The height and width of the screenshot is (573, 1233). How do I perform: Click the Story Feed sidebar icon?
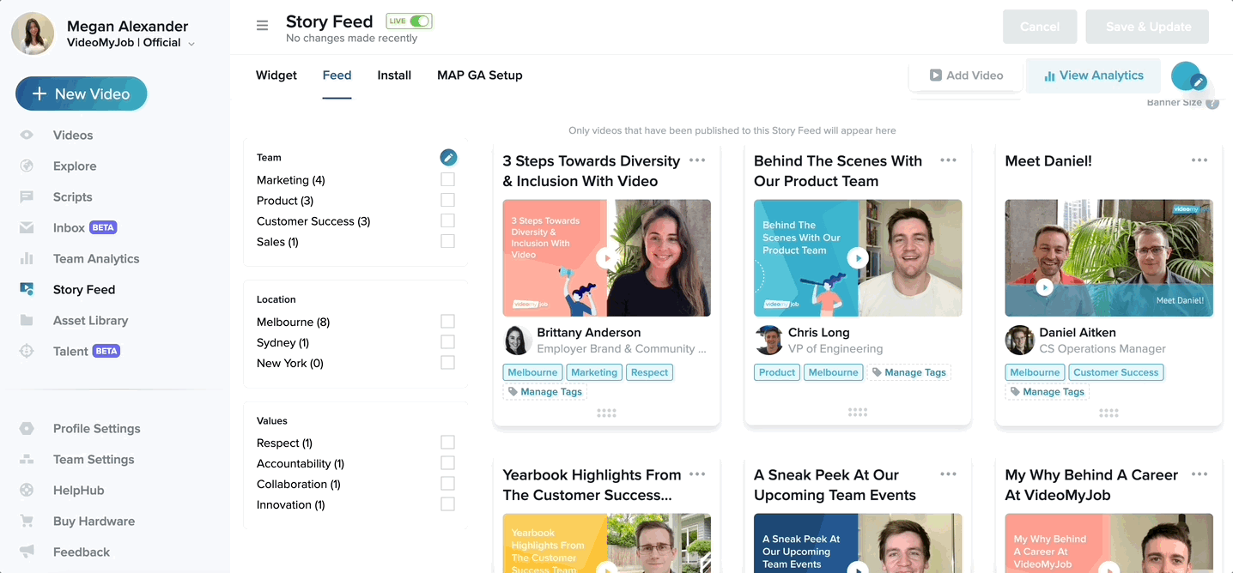coord(27,289)
